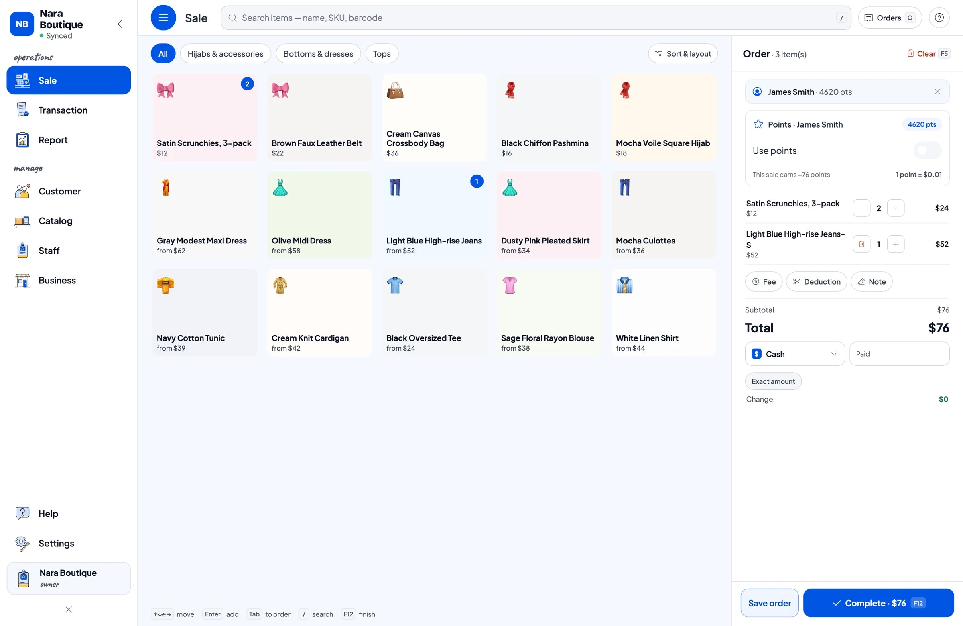
Task: Add White Linen Shirt product card
Action: [x=664, y=312]
